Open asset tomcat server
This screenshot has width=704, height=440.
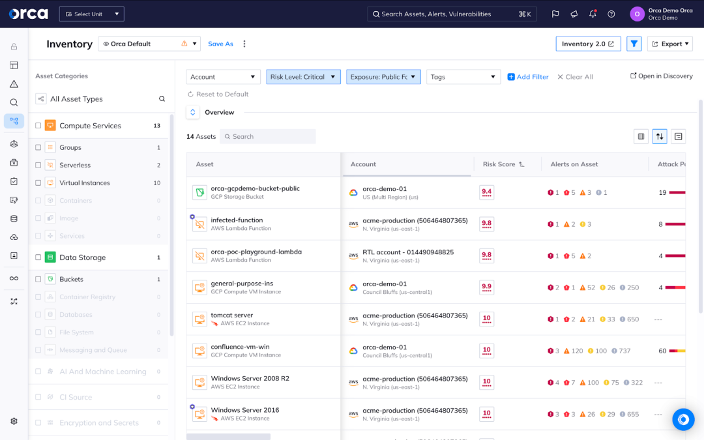click(231, 315)
